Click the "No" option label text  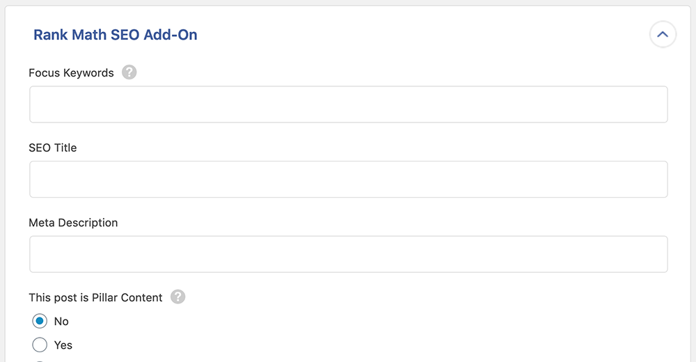61,322
